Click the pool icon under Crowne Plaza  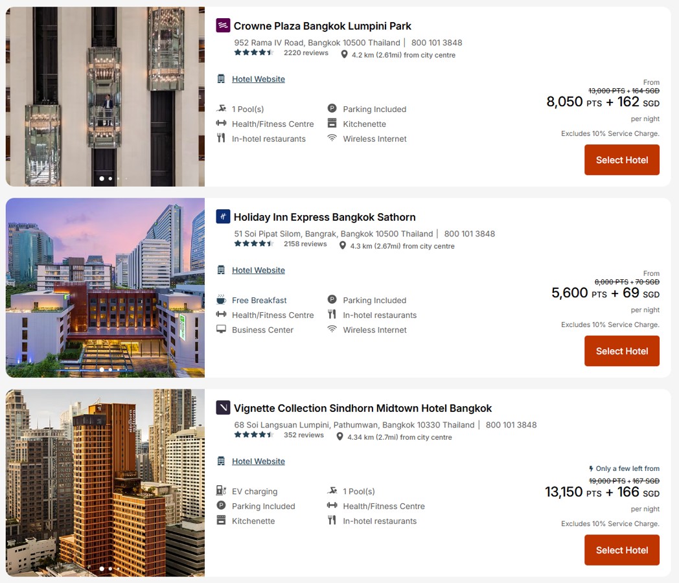point(221,109)
